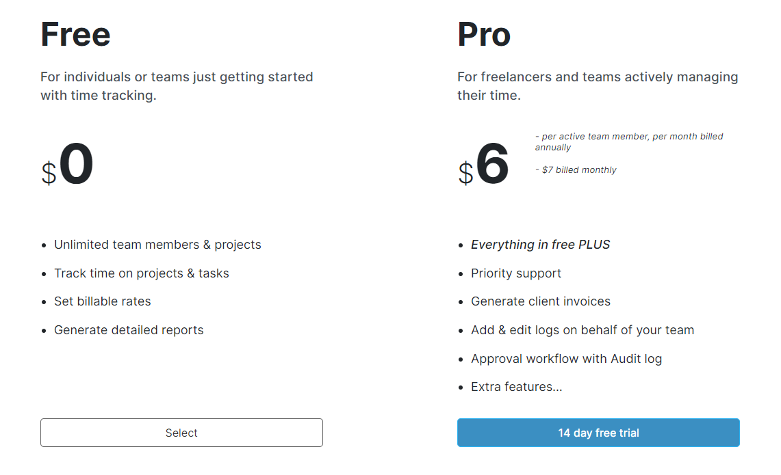
Task: Click the $0 price on Free plan
Action: tap(67, 165)
